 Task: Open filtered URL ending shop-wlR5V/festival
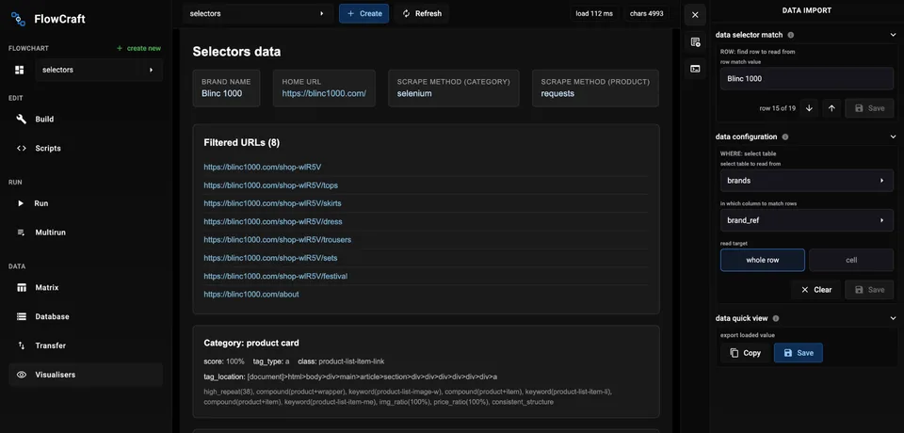276,276
